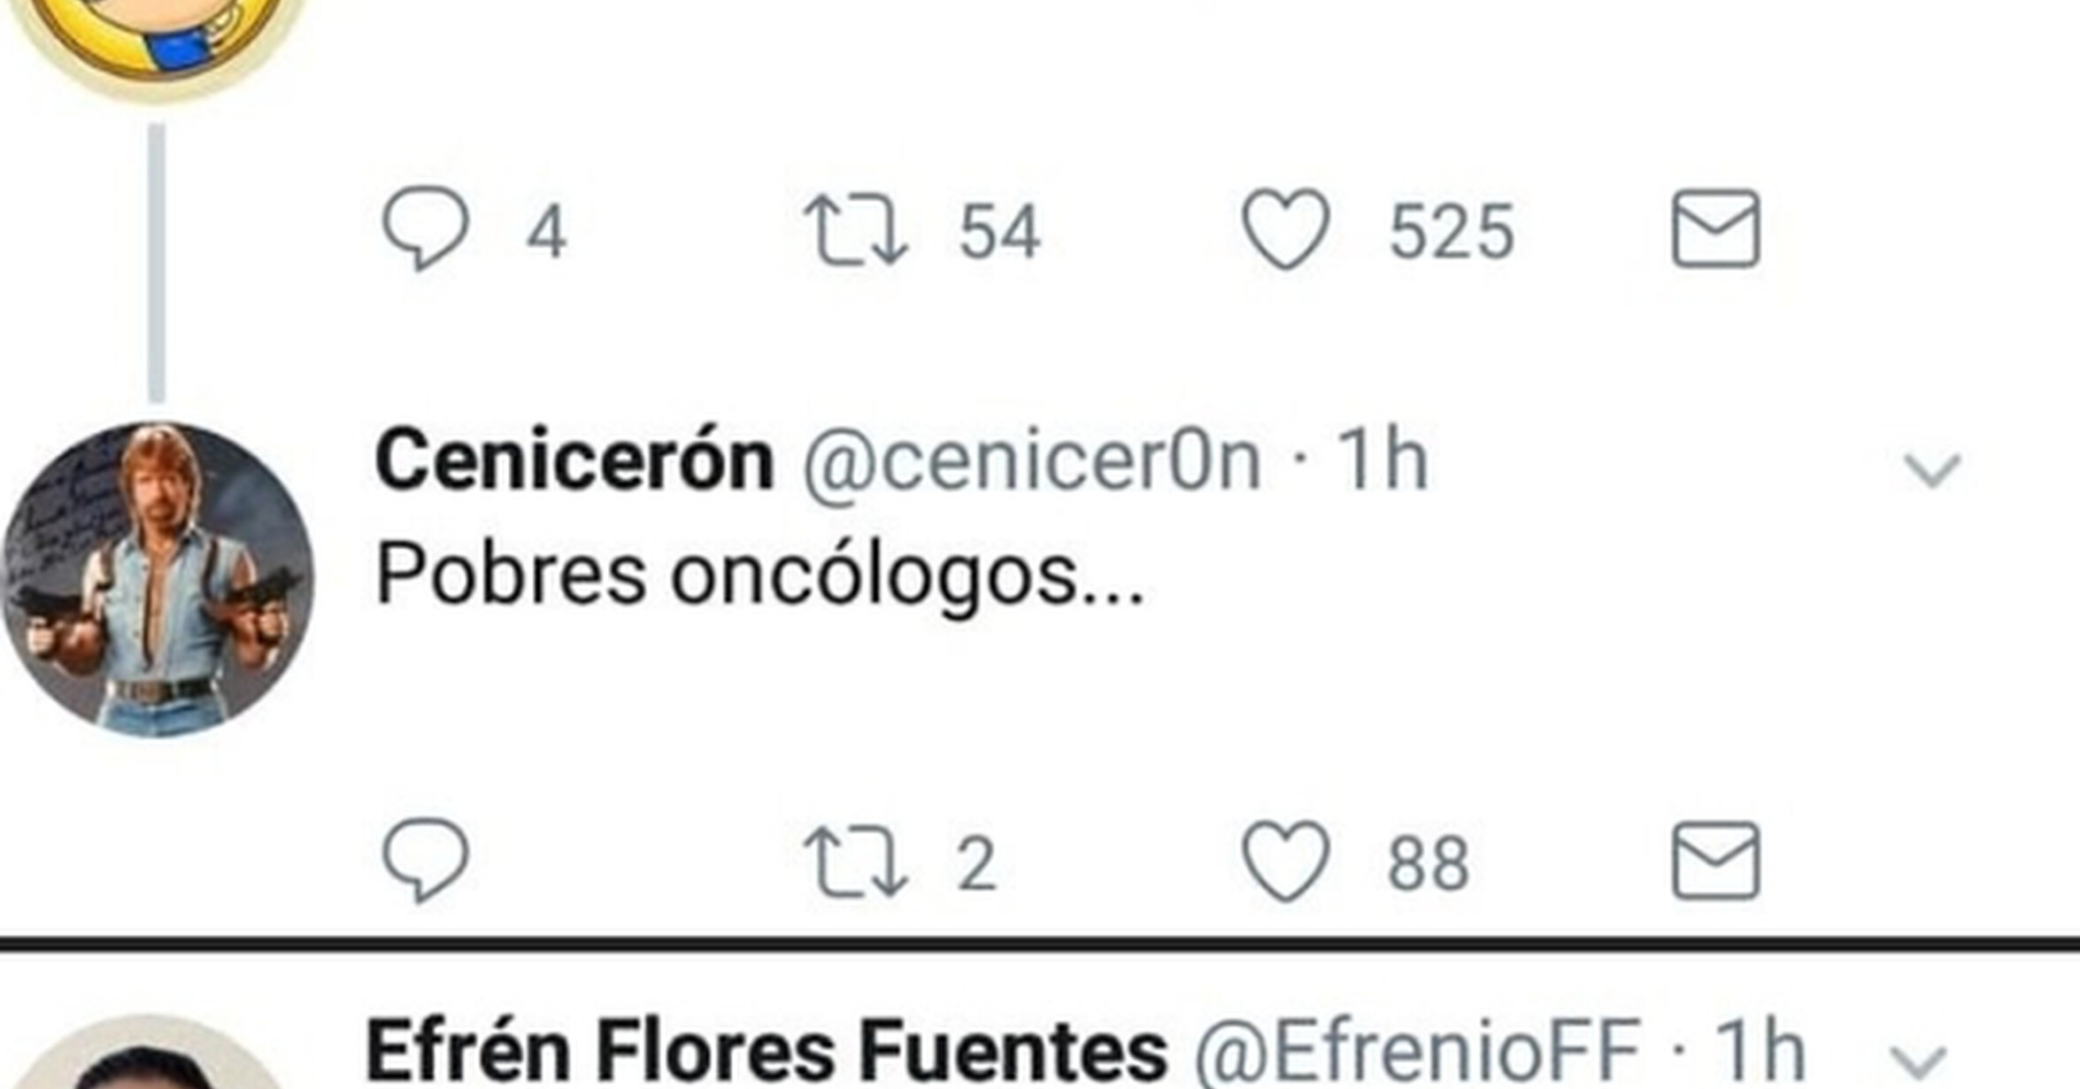
Task: Open Efrén Flores Fuentes profile name
Action: tap(767, 1052)
